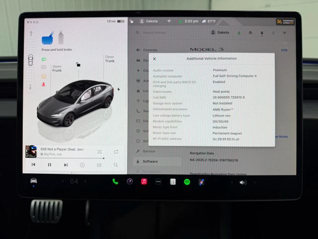
Task: Tap the green icon beside the clock
Action: [x=180, y=21]
